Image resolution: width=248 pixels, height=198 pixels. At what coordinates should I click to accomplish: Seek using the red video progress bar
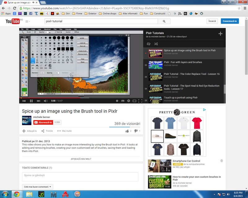(81, 98)
